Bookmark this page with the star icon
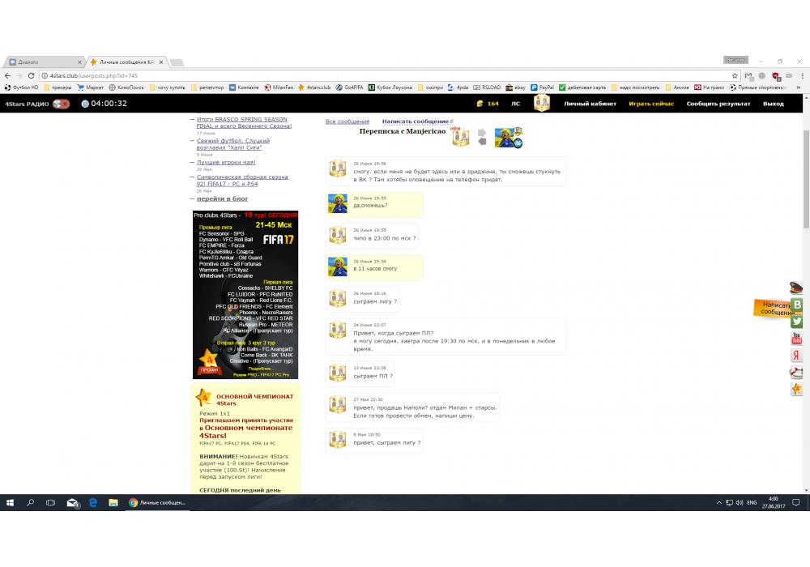The image size is (810, 567). pos(735,75)
